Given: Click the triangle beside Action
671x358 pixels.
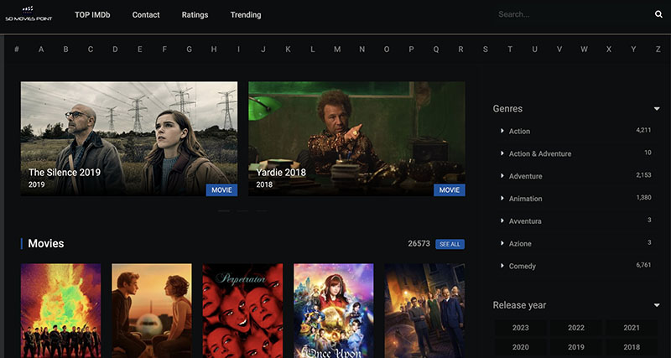Looking at the screenshot, I should (x=502, y=131).
